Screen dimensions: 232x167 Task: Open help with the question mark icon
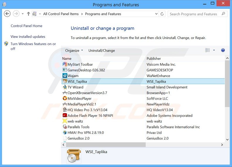coord(223,50)
